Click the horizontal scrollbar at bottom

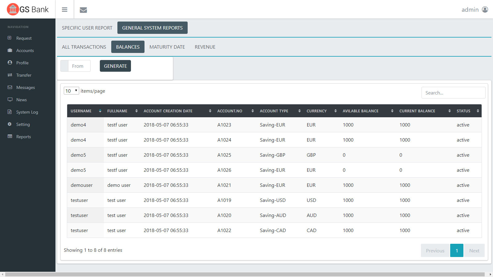(245, 274)
